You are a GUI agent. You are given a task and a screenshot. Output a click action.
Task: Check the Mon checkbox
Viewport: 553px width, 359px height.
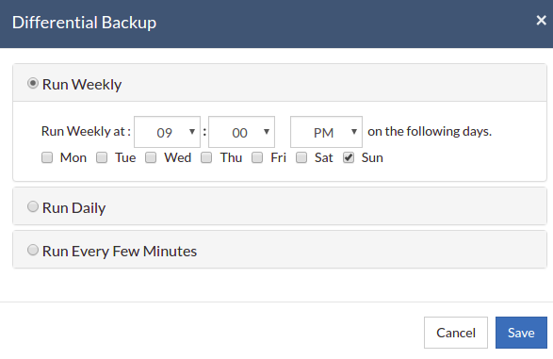[47, 157]
